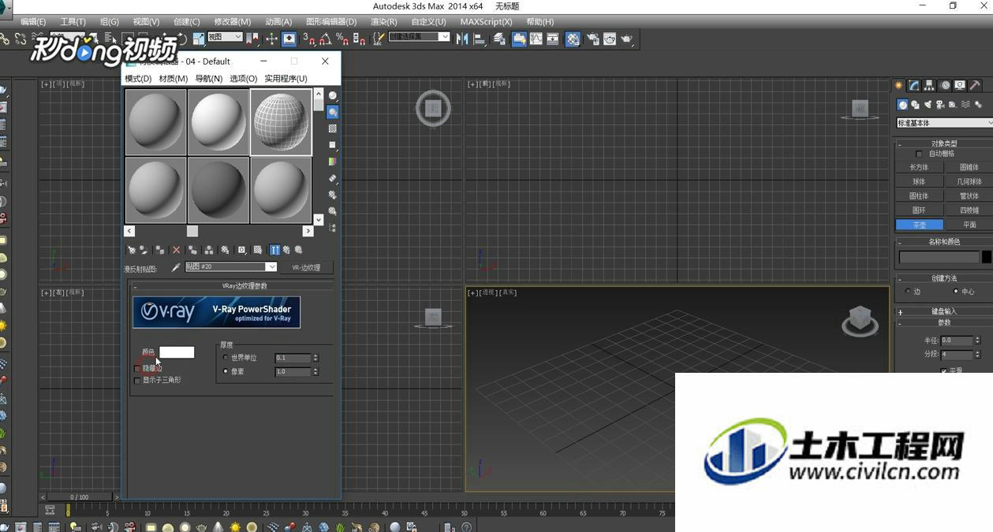Select the Shapes category icon
This screenshot has width=993, height=532.
tap(915, 105)
